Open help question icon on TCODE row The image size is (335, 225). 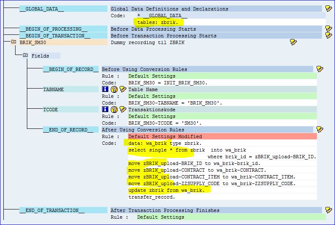pyautogui.click(x=114, y=110)
